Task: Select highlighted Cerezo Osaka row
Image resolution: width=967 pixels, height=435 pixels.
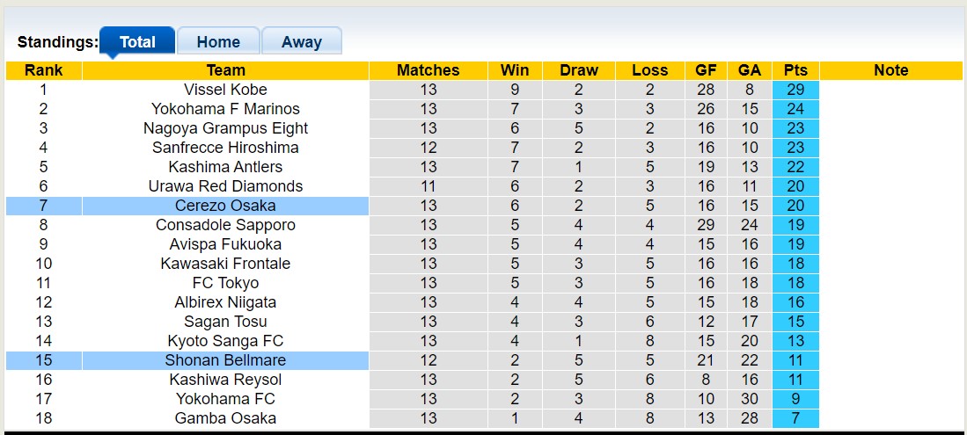Action: (x=225, y=206)
